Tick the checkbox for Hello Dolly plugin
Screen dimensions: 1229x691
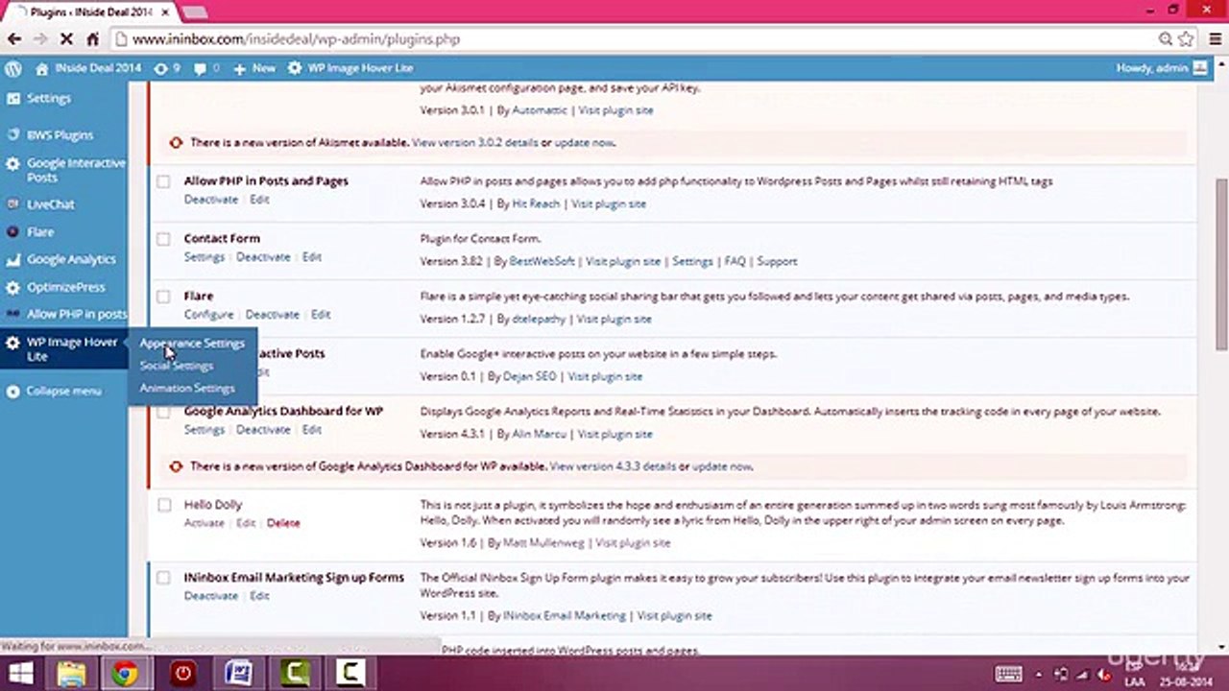pyautogui.click(x=163, y=505)
